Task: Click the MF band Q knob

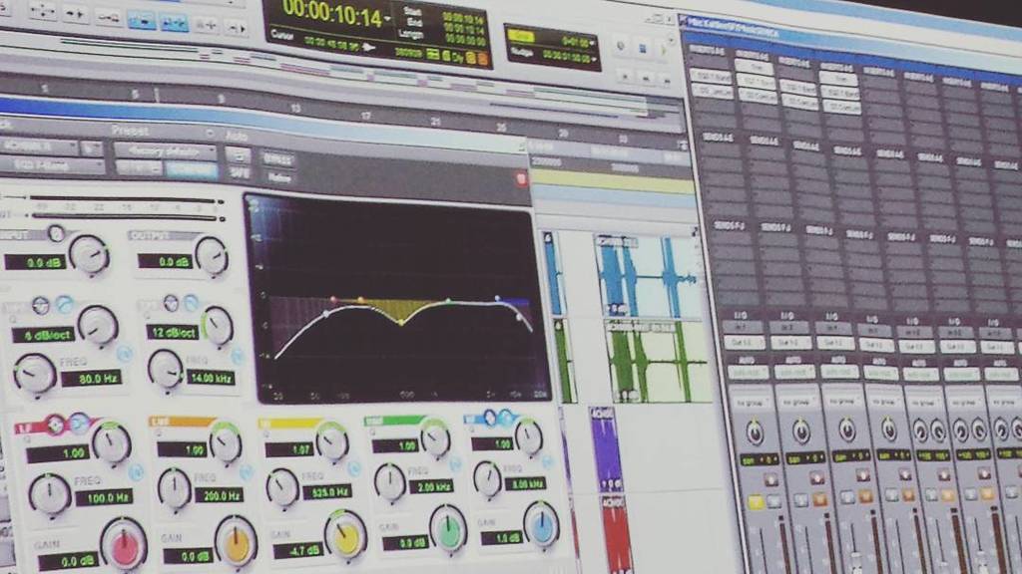Action: tap(332, 439)
